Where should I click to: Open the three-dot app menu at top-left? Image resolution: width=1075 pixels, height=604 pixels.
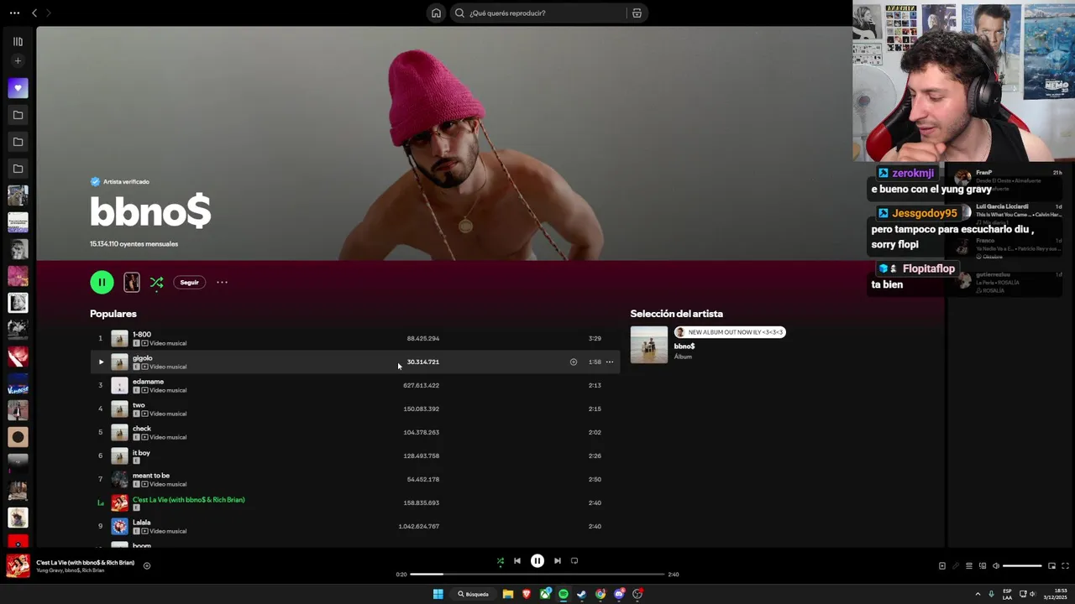pyautogui.click(x=14, y=13)
